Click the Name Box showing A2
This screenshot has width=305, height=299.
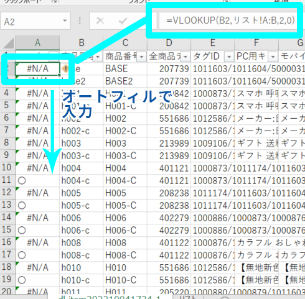click(x=35, y=21)
